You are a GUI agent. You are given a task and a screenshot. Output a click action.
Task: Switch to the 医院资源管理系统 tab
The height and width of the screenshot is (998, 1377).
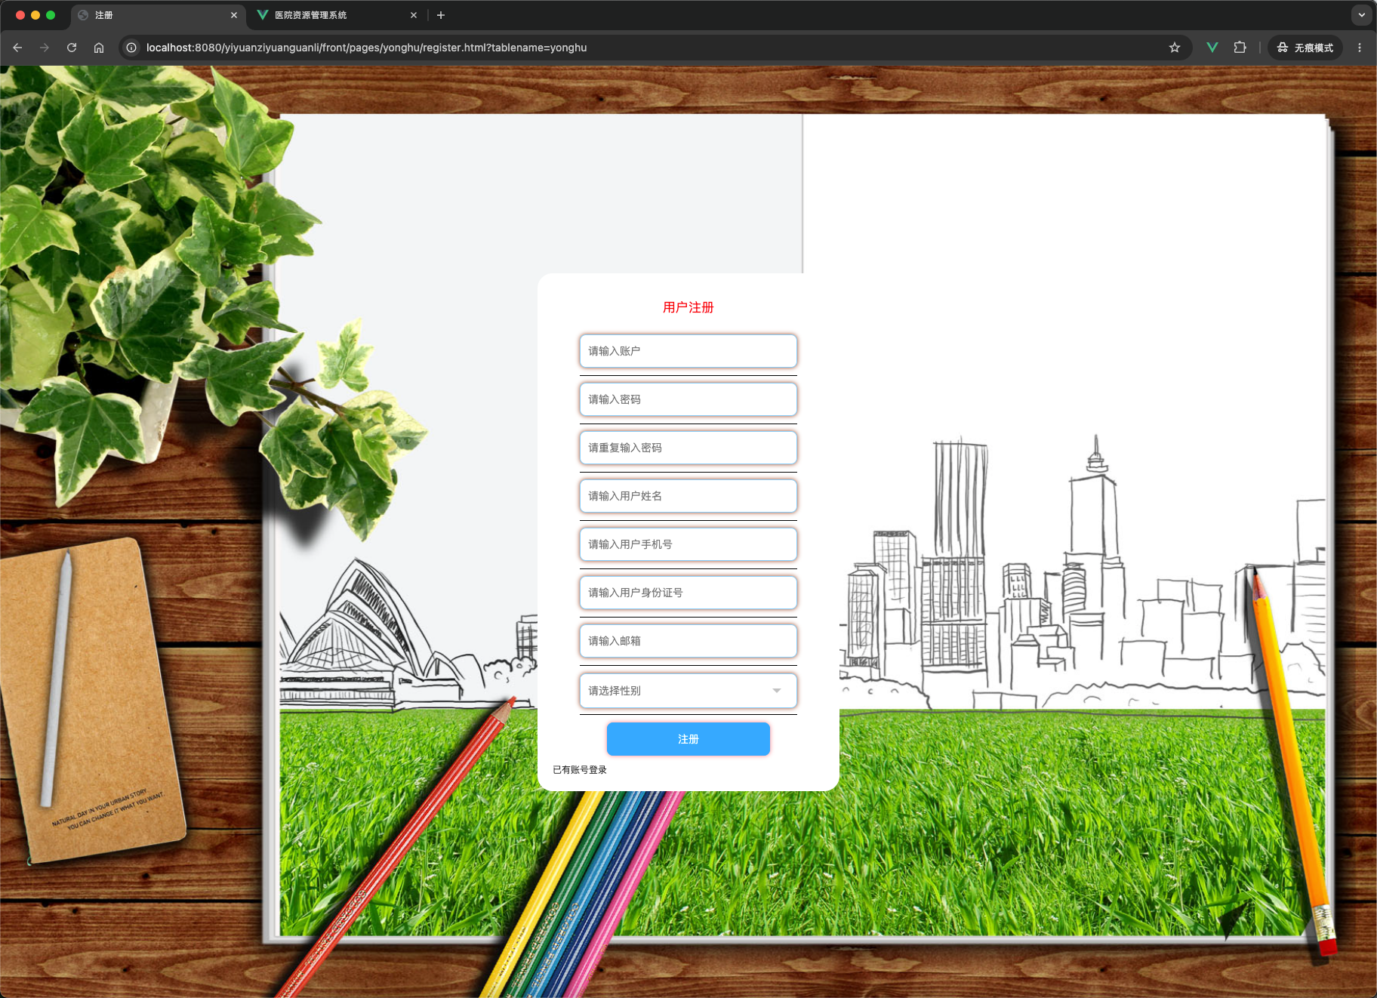tap(338, 15)
